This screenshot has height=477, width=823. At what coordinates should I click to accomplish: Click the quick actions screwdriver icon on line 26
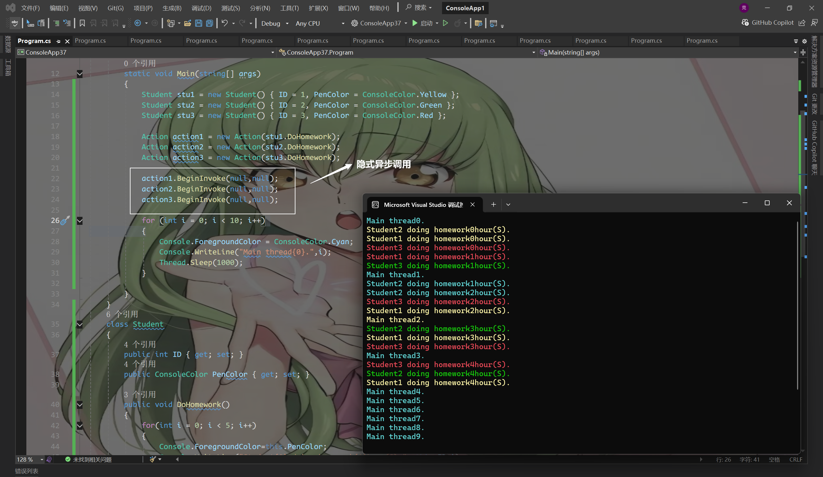pyautogui.click(x=65, y=220)
